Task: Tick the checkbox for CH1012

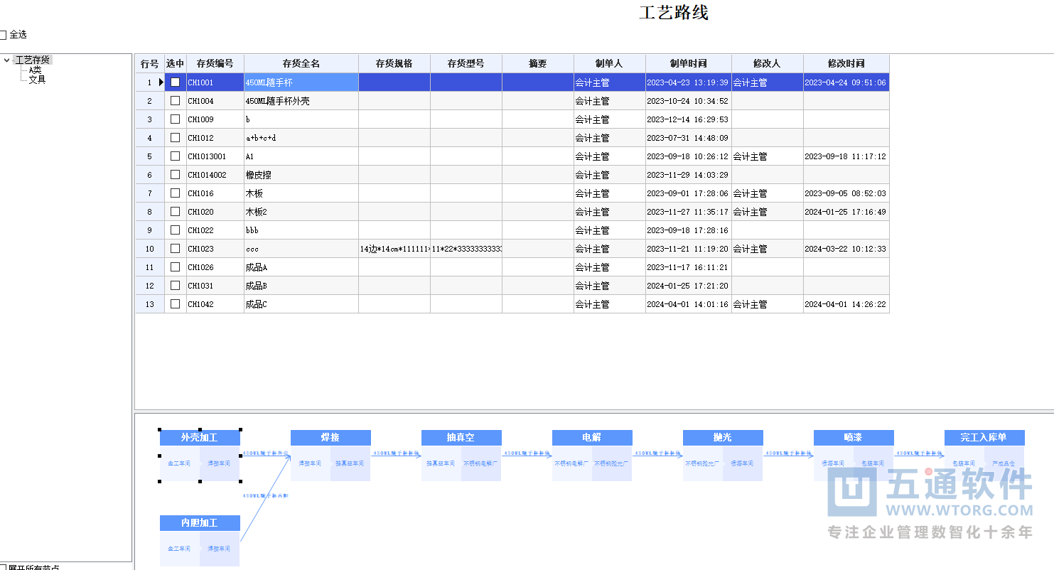Action: 175,138
